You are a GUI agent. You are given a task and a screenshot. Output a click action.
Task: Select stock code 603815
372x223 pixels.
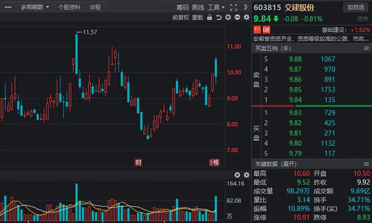click(267, 7)
